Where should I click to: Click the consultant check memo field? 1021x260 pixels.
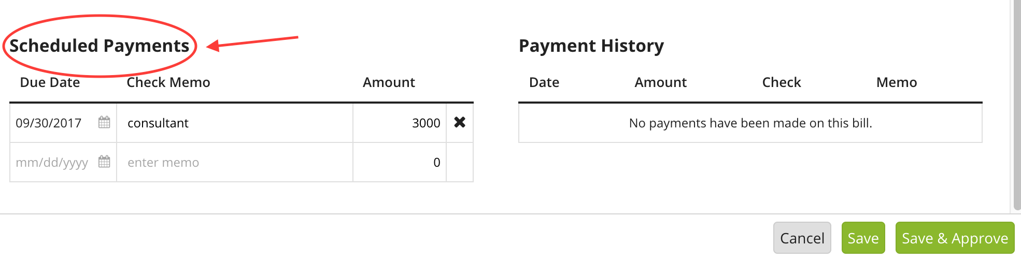235,123
